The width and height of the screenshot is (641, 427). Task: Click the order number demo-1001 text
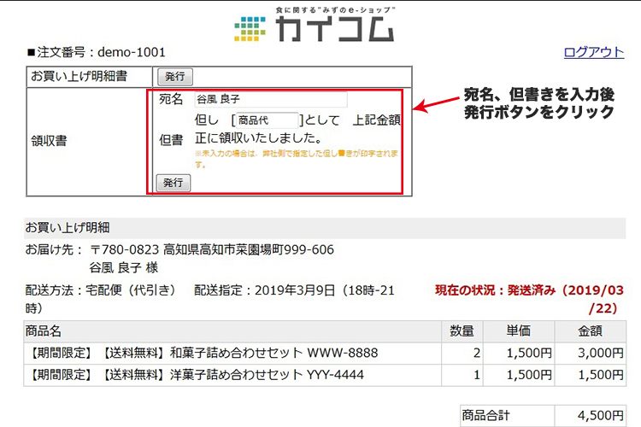click(85, 52)
